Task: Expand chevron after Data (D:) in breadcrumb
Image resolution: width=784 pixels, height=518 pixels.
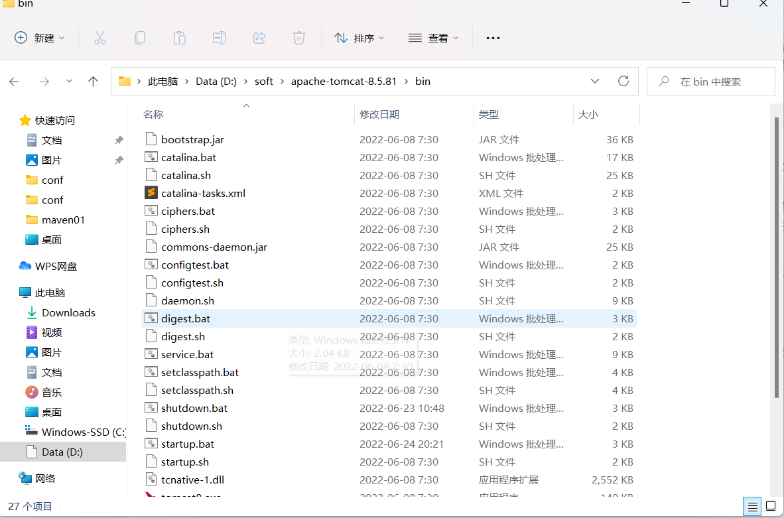Action: click(245, 82)
